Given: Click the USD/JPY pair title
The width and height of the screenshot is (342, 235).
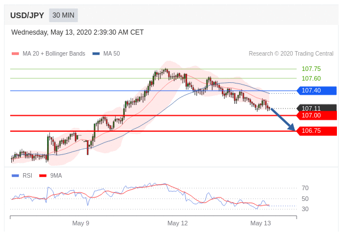Looking at the screenshot, I should point(27,15).
